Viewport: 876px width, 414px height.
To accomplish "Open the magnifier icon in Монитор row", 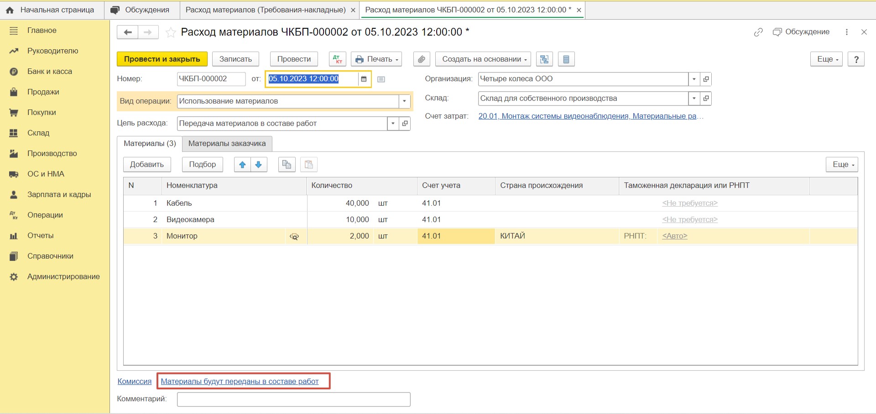I will click(295, 236).
